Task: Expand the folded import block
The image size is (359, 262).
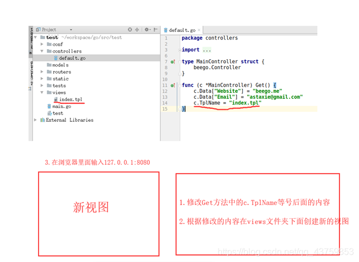Action: (x=180, y=50)
